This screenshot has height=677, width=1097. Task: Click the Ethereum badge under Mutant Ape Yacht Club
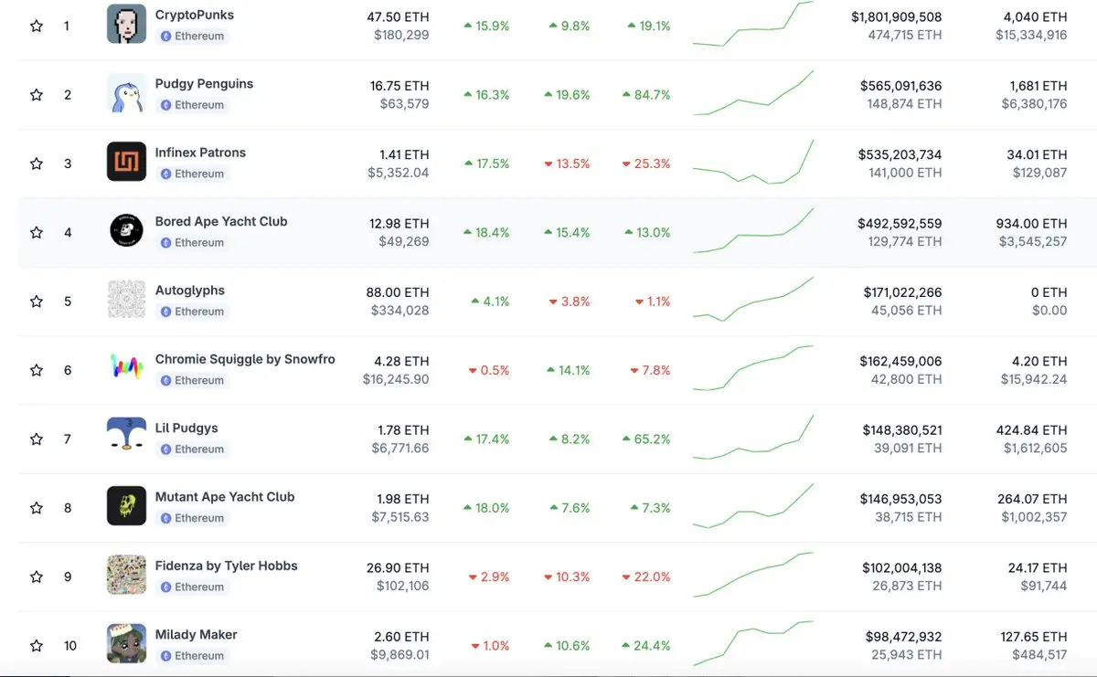pos(192,518)
